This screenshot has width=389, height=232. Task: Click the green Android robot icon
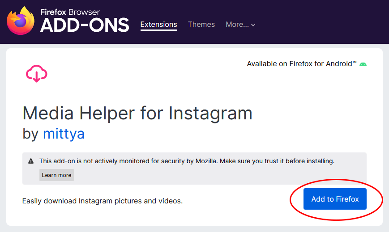[x=363, y=64]
